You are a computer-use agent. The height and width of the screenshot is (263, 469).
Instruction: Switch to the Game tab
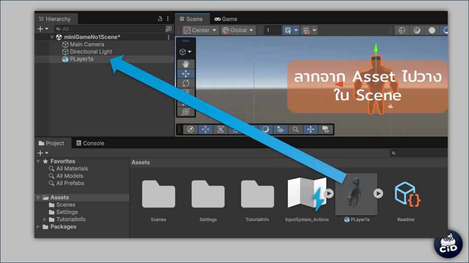tap(226, 19)
